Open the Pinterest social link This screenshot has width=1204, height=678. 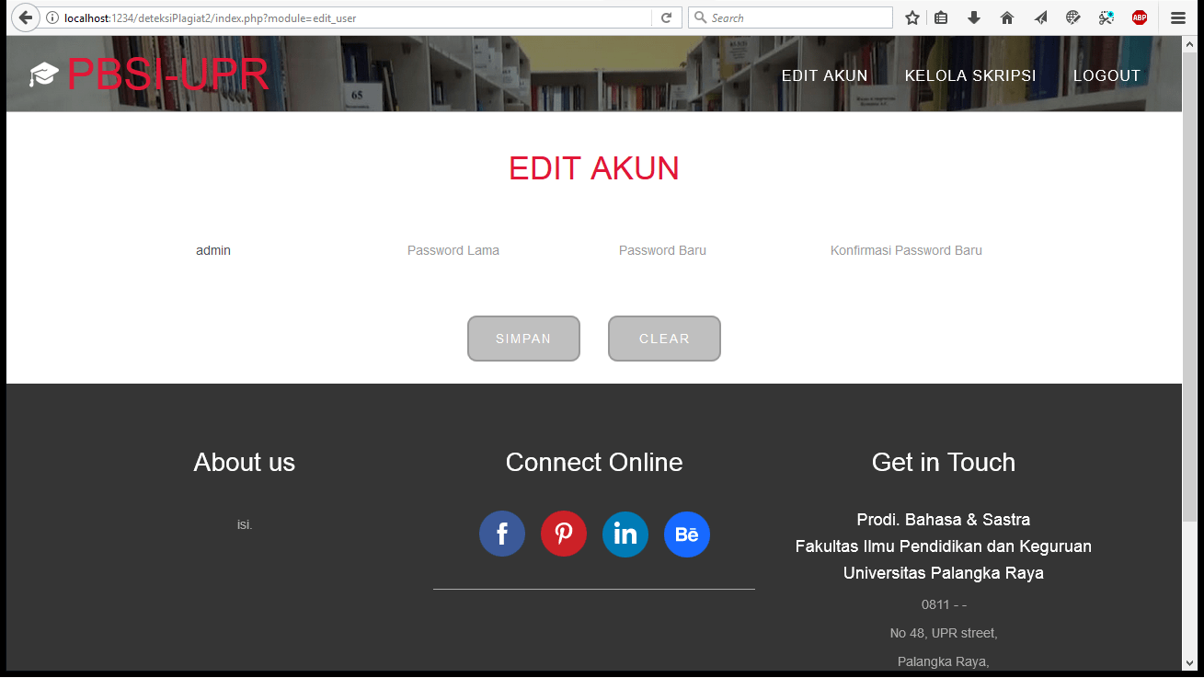(x=564, y=534)
